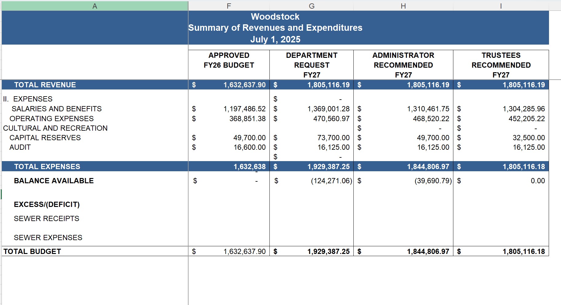The image size is (561, 305).
Task: Select TRUSTEES RECOMMENDED FY27 header cell
Action: point(501,65)
